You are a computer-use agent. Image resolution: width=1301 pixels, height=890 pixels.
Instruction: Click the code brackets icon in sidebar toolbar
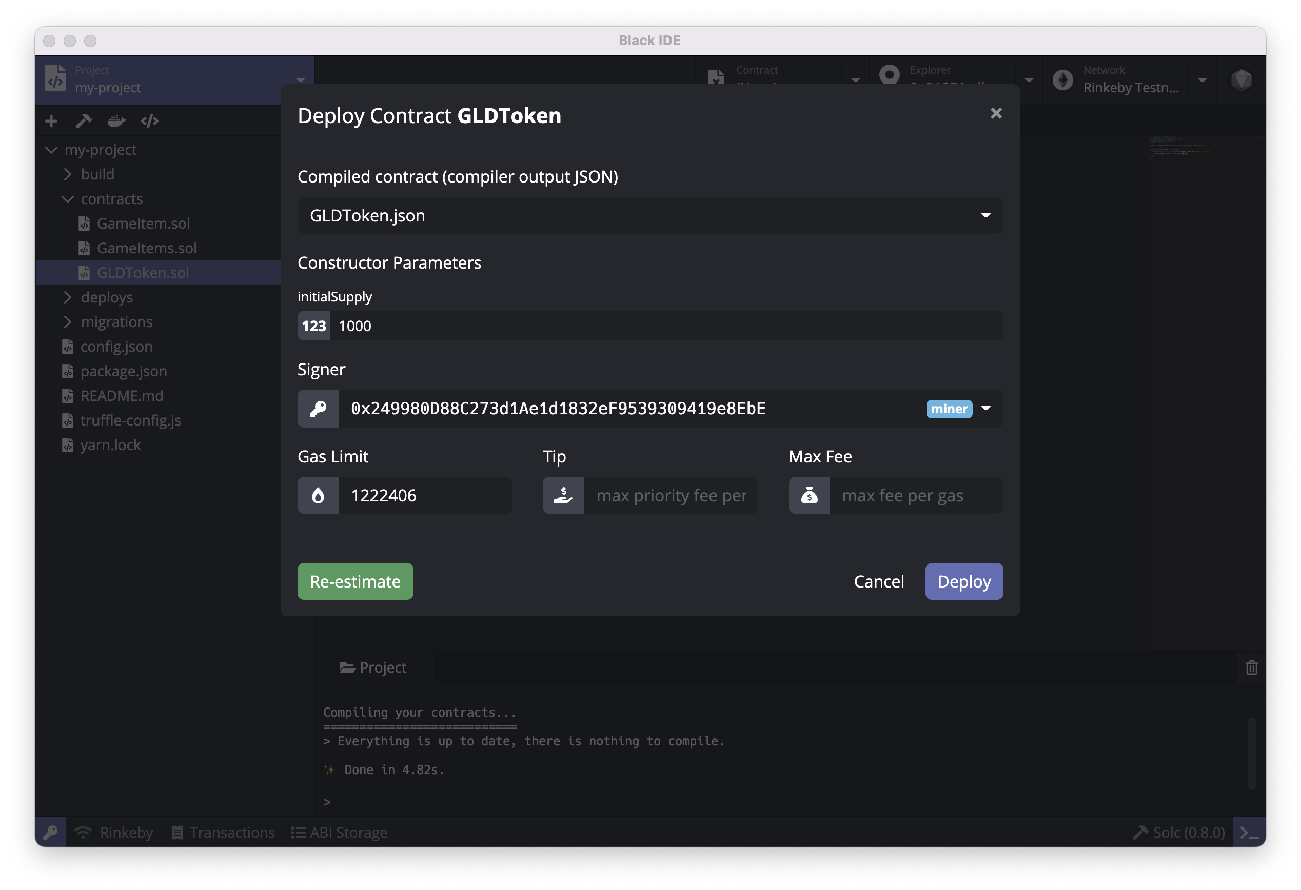coord(149,121)
